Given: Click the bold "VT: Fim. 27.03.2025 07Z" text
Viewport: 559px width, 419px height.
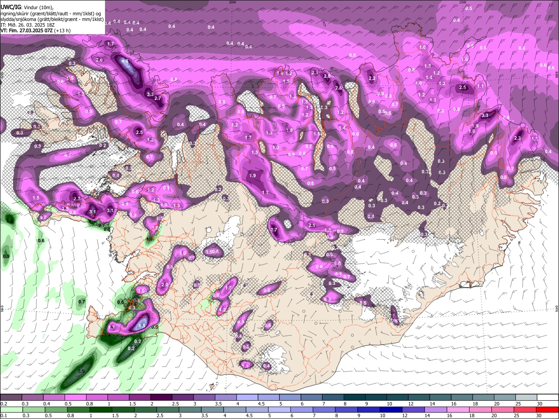Looking at the screenshot, I should click(27, 31).
